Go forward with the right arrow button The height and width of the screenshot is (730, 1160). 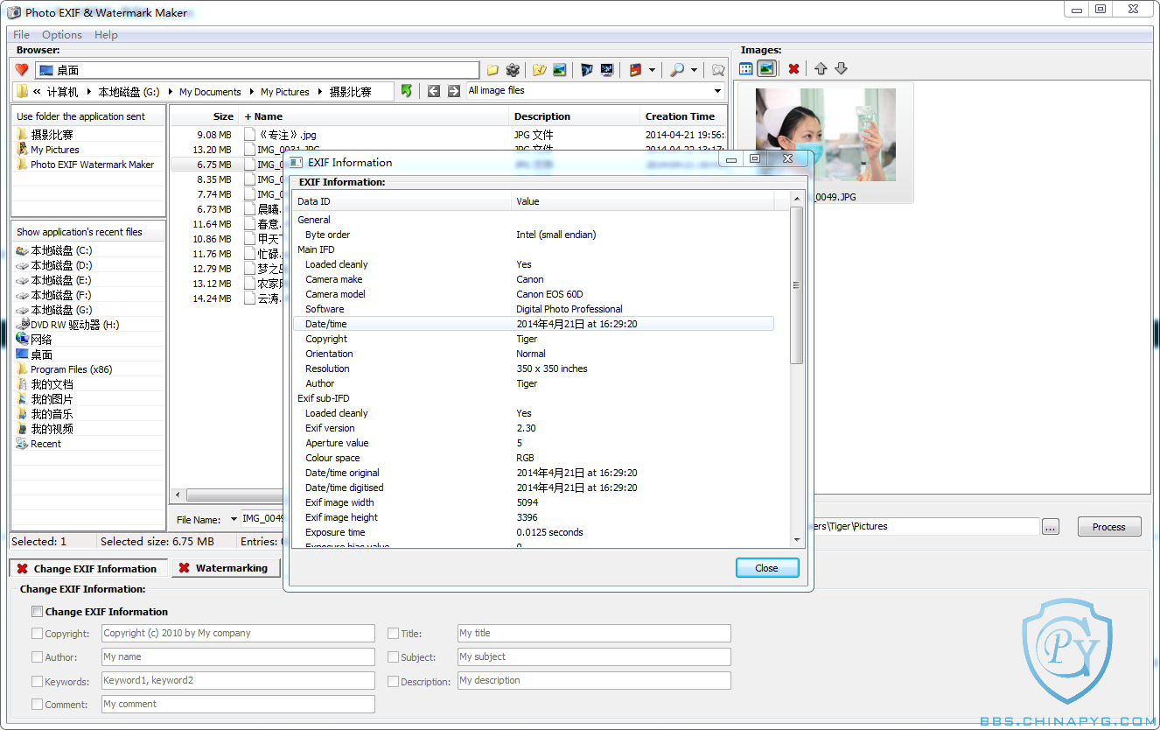coord(454,91)
